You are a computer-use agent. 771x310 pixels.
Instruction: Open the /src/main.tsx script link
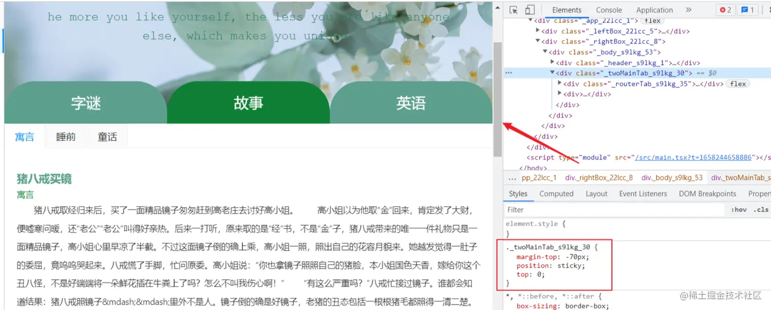[x=693, y=157]
